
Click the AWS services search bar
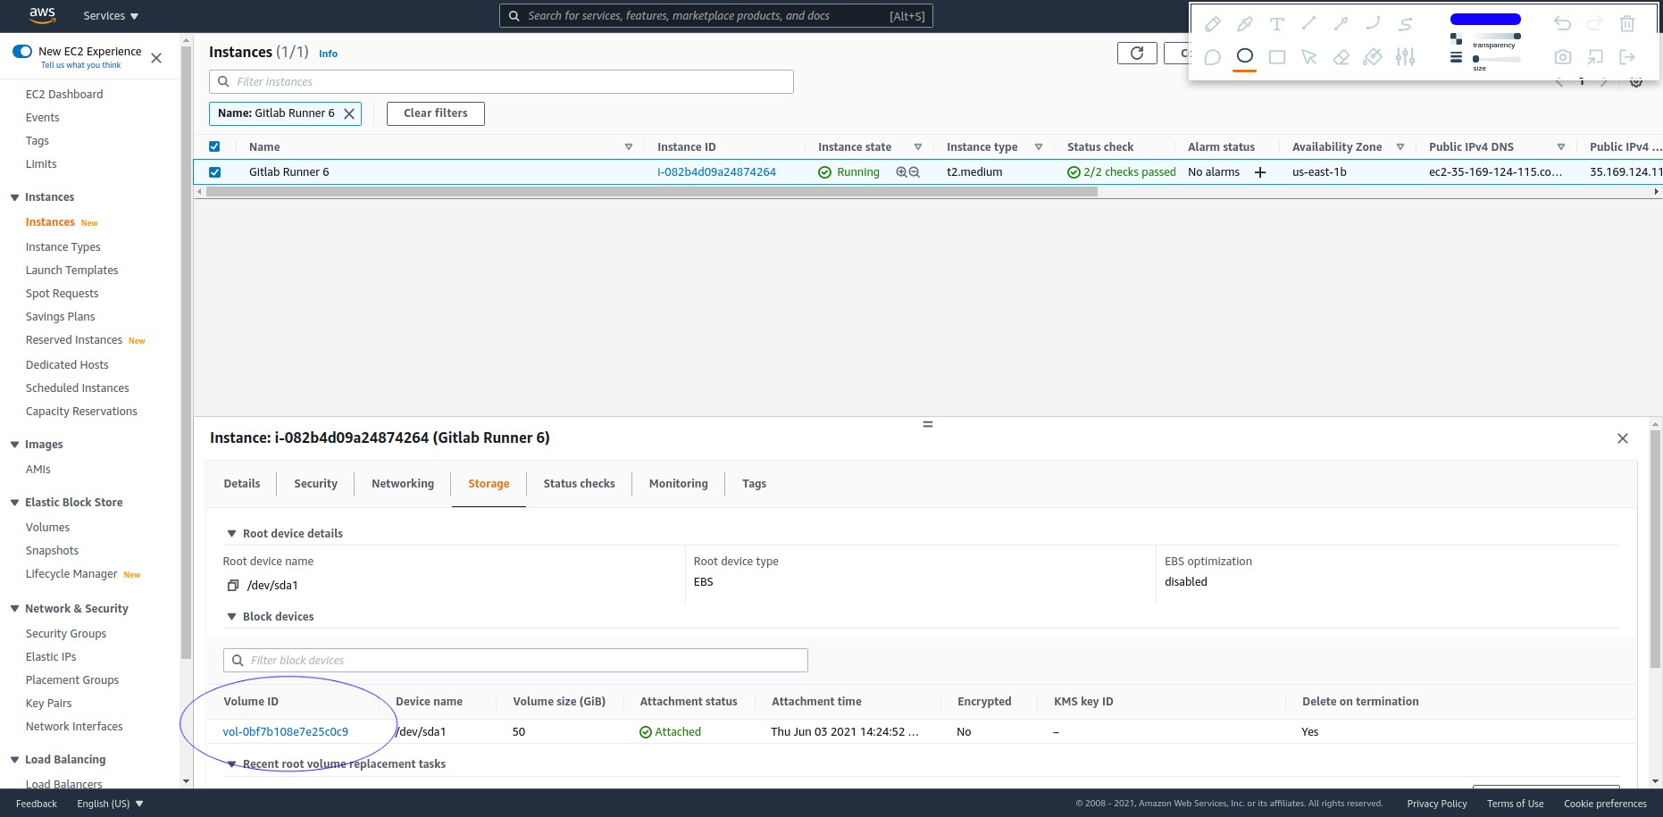pyautogui.click(x=716, y=16)
